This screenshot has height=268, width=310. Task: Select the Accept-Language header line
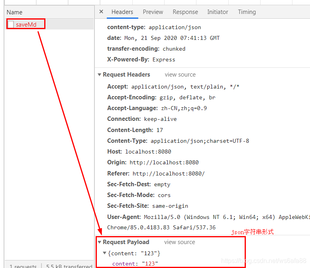157,108
